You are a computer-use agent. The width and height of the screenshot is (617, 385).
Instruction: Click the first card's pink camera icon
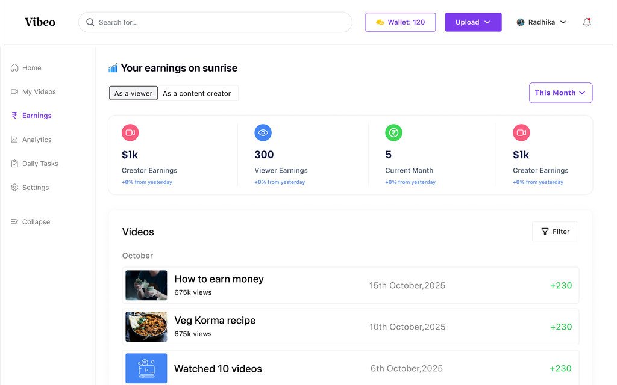click(x=130, y=132)
